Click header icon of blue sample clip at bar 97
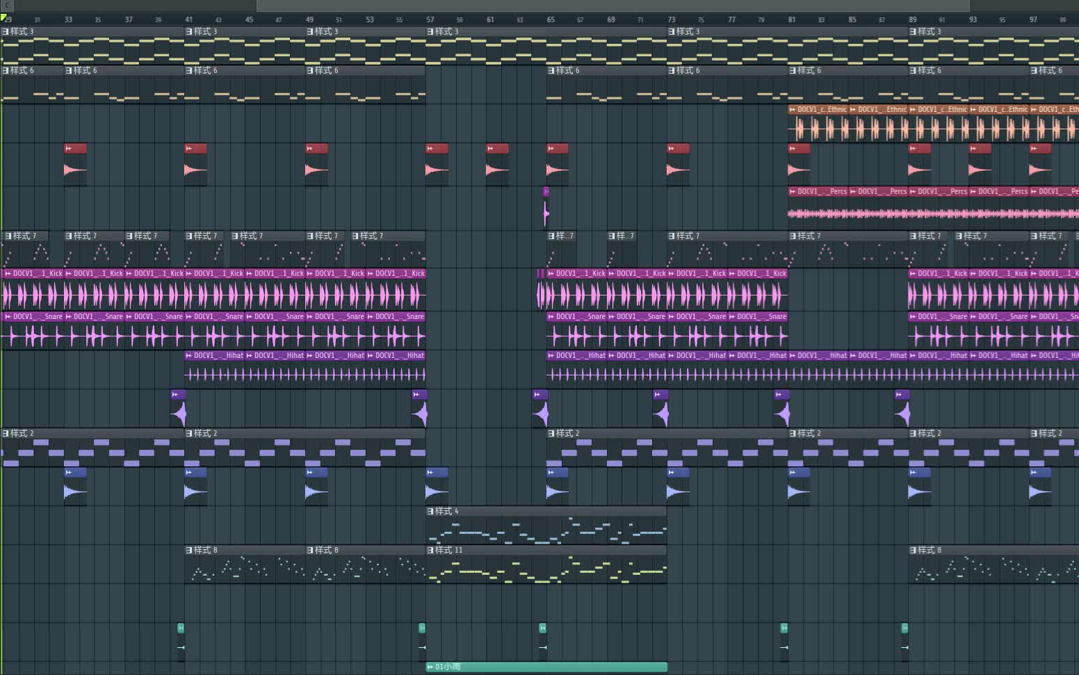The image size is (1079, 675). coord(1034,472)
